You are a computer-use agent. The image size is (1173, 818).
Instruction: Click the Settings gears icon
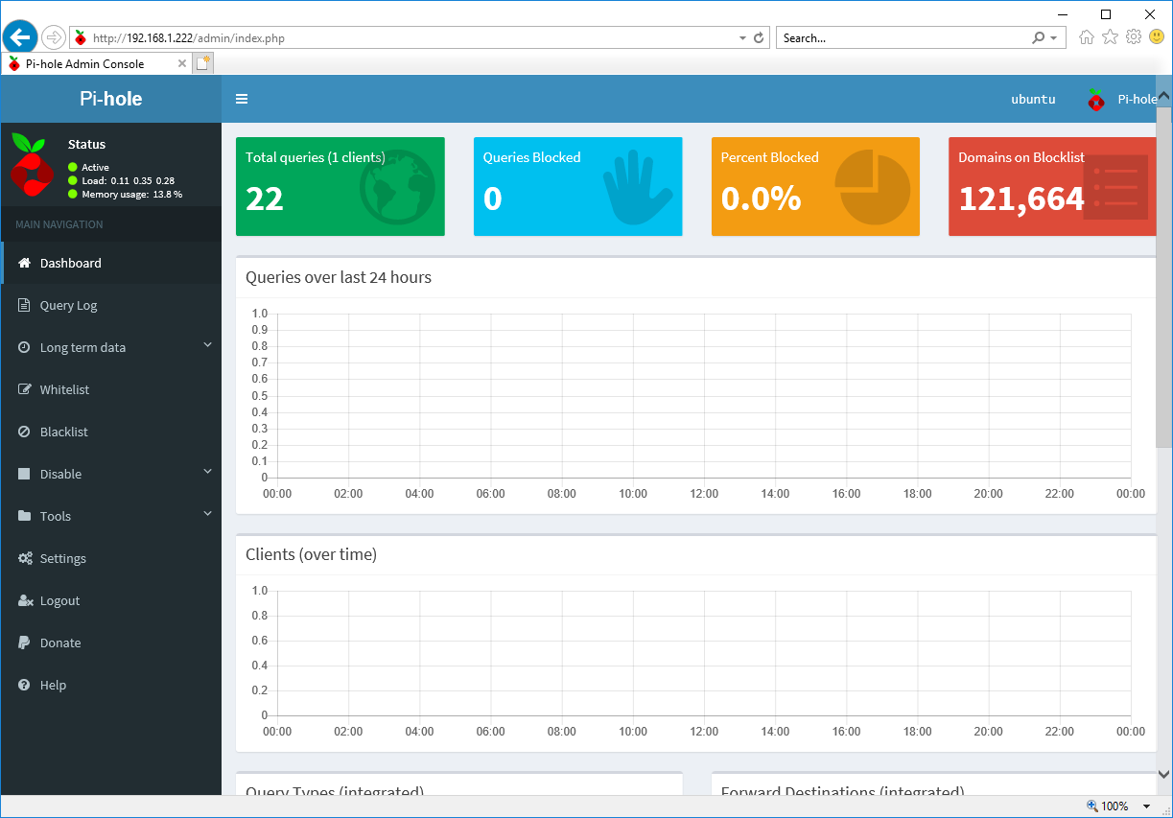pyautogui.click(x=25, y=558)
